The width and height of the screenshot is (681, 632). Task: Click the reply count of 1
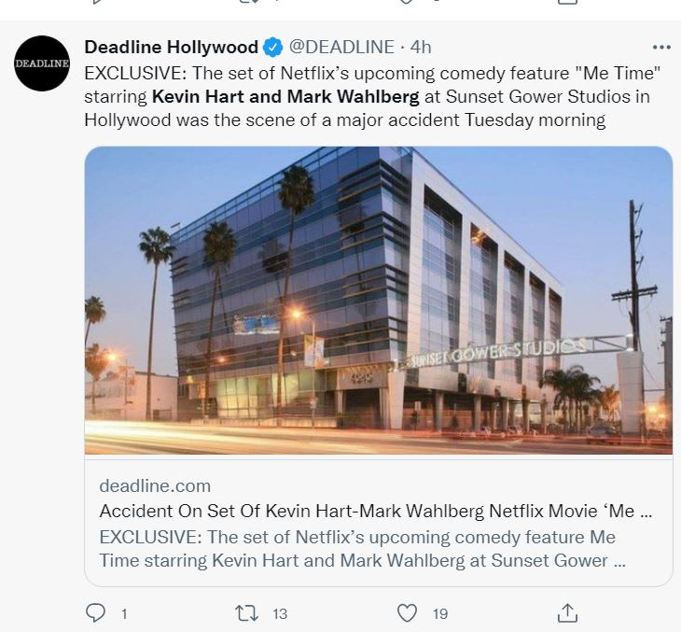coord(123,613)
